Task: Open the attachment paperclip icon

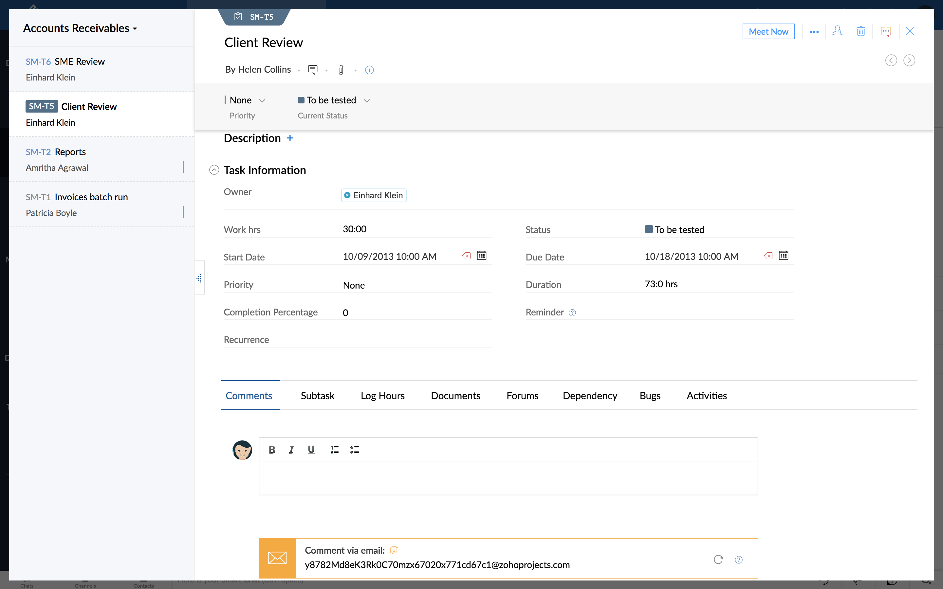Action: pyautogui.click(x=341, y=70)
